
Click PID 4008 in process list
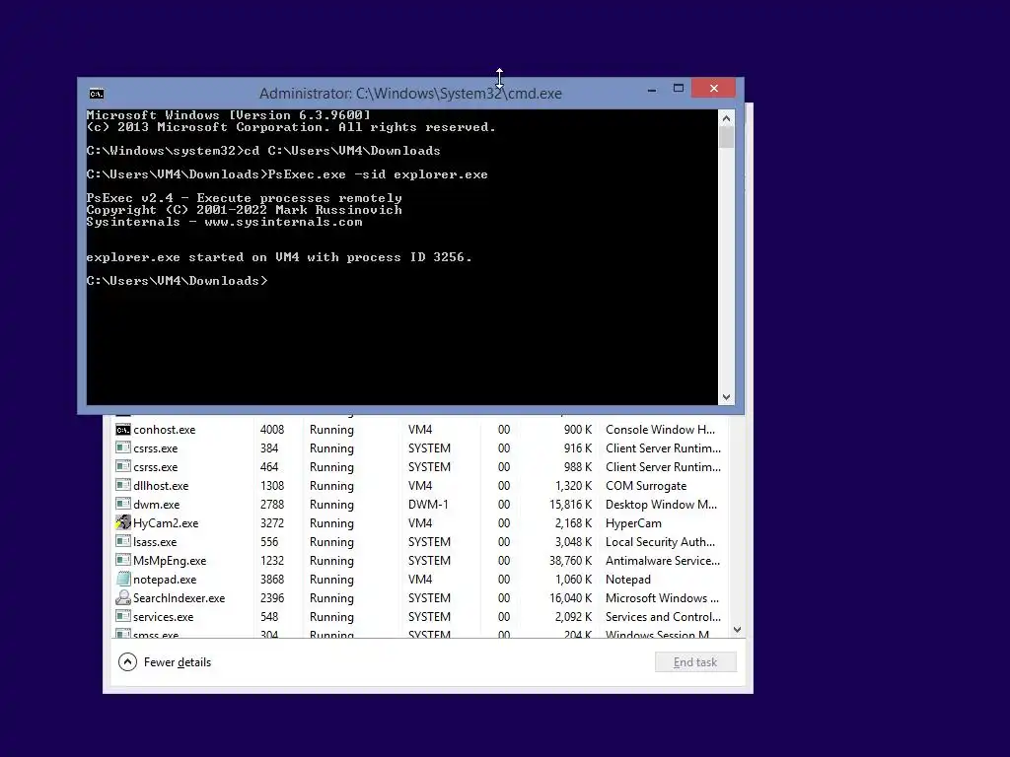(x=272, y=430)
